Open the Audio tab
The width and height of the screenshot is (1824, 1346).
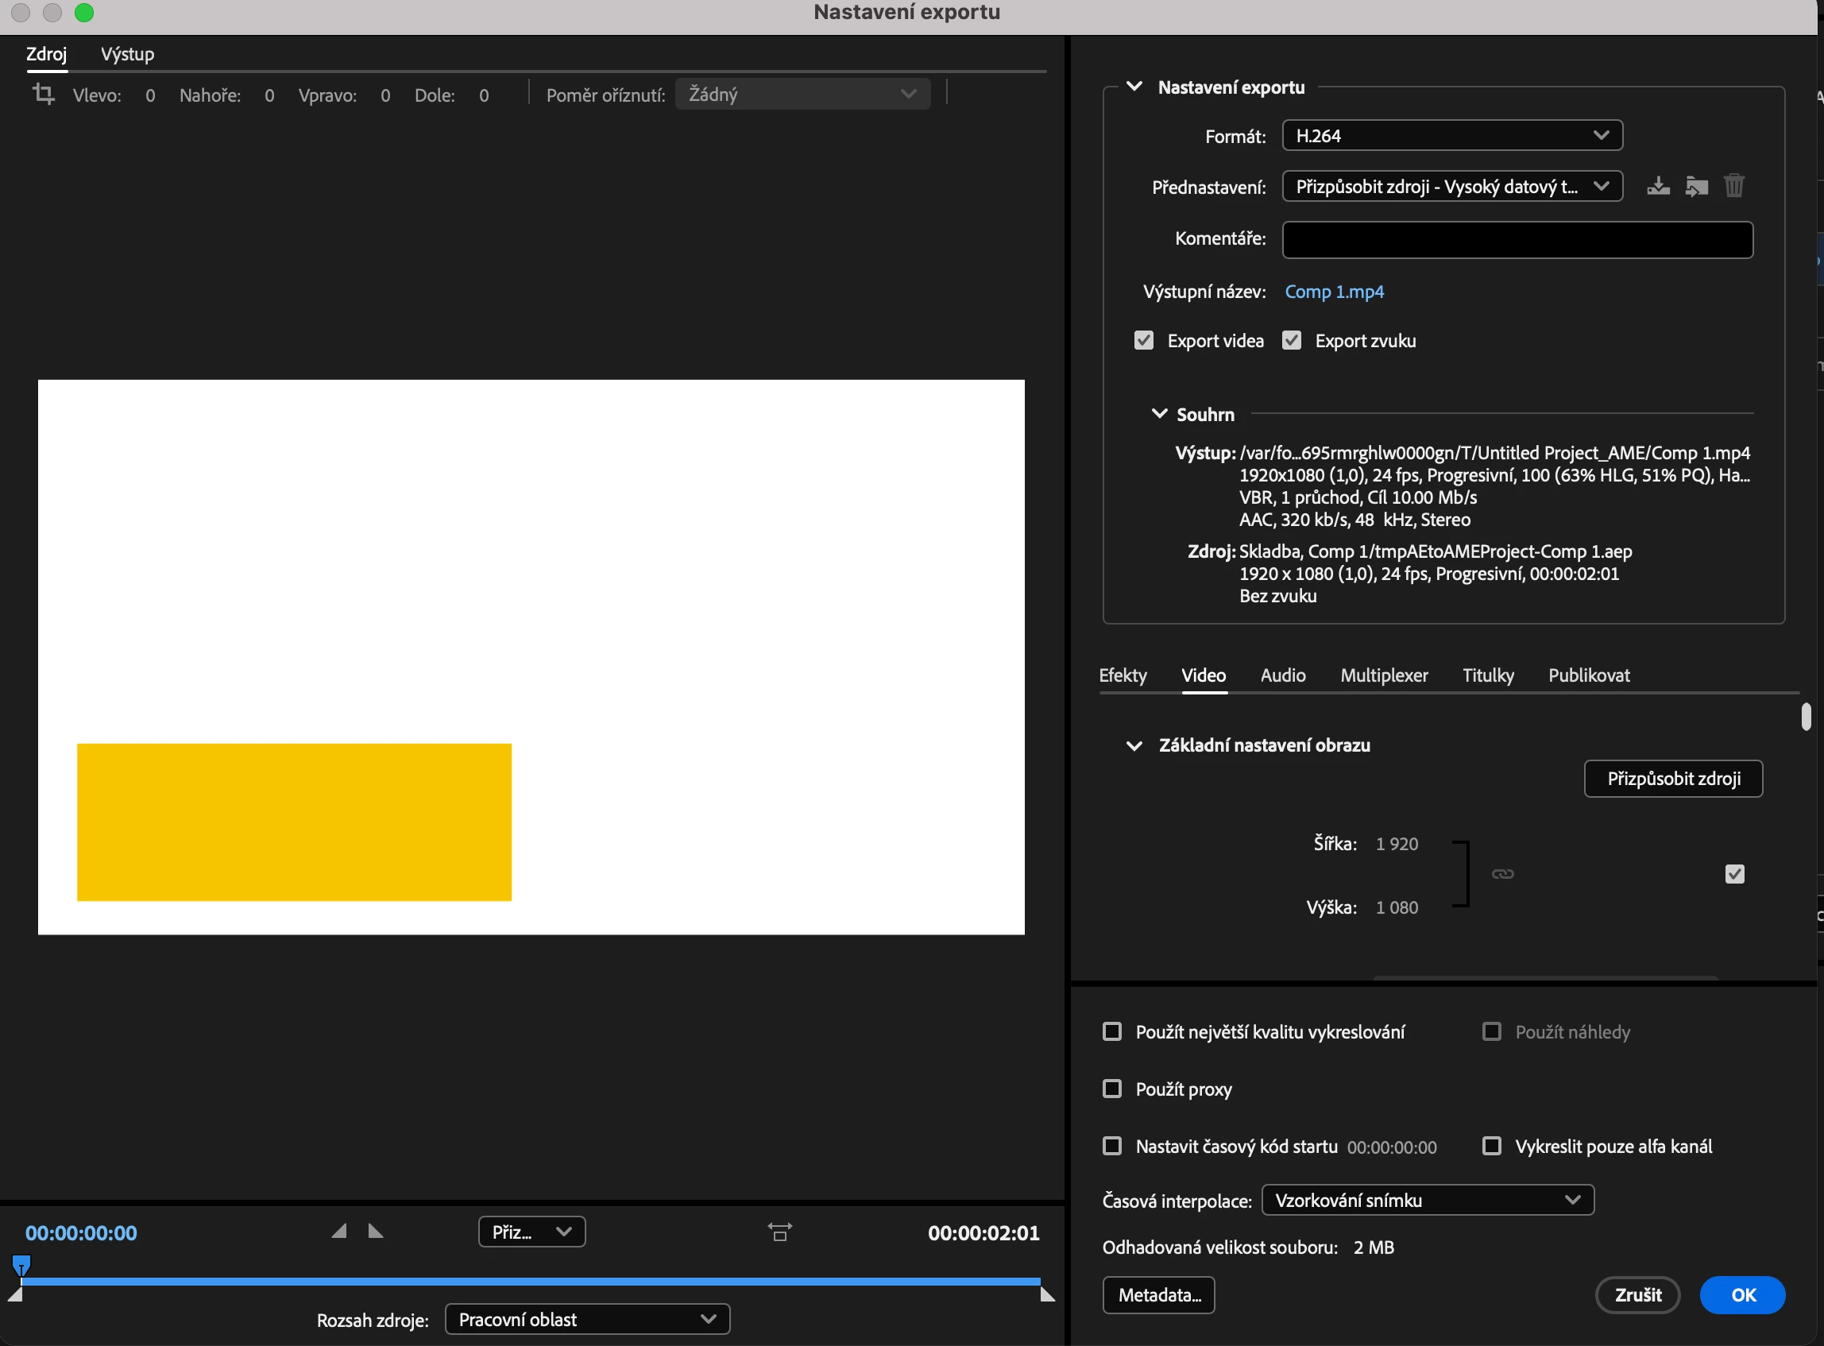coord(1282,675)
